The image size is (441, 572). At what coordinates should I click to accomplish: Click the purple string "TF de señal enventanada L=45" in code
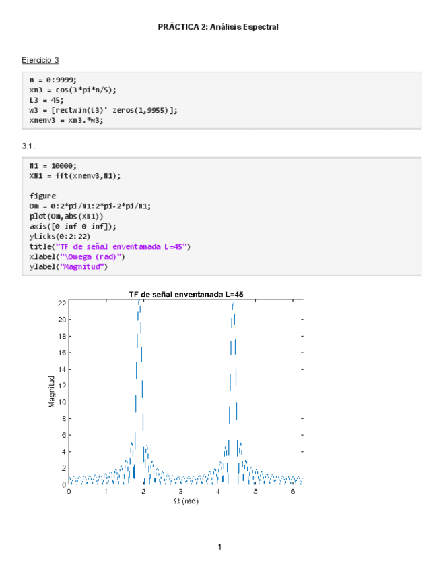[121, 247]
